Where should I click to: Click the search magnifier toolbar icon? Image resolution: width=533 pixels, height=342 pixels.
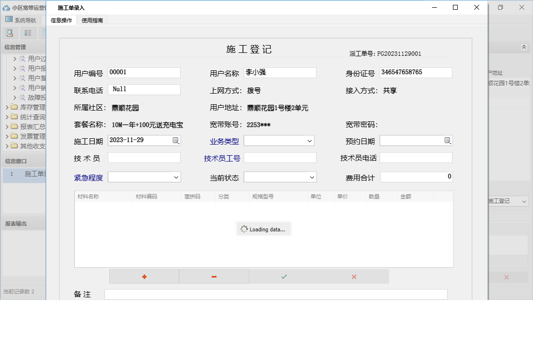pos(10,33)
